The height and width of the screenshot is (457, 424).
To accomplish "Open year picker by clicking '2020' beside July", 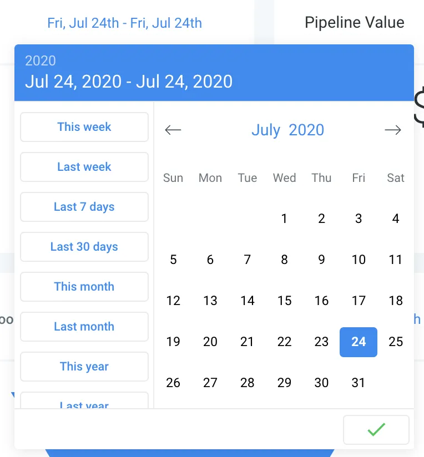I will [x=306, y=130].
